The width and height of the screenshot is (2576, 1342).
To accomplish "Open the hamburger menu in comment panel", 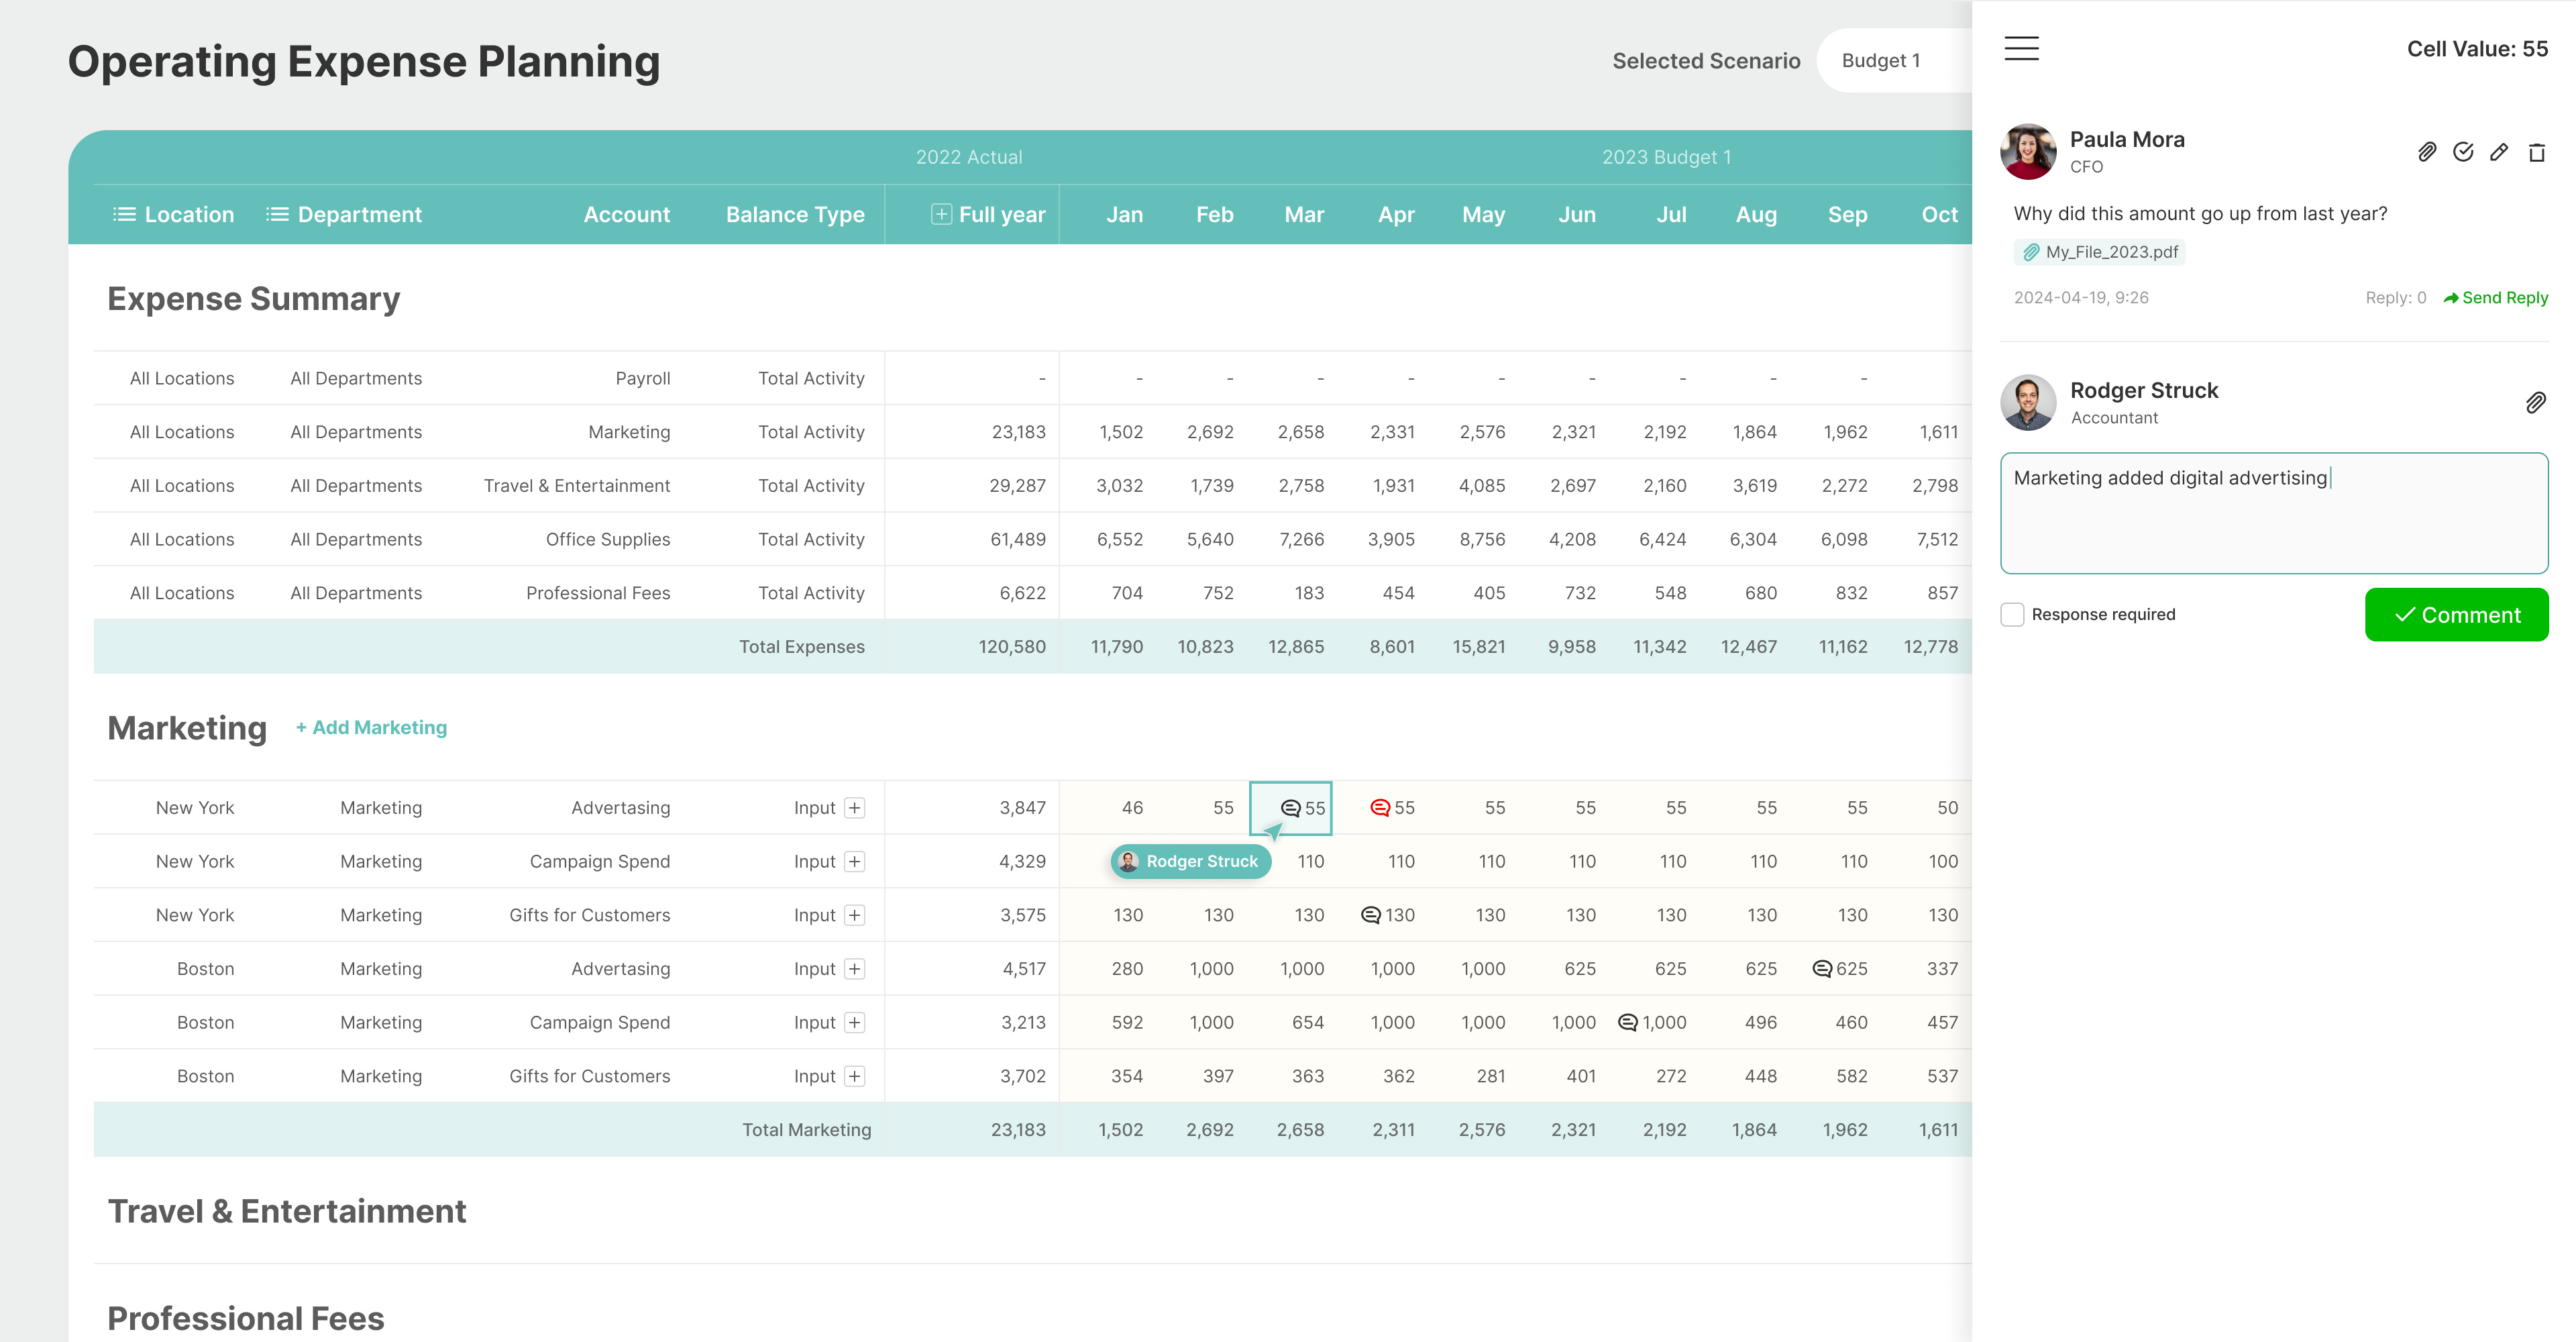I will [x=2021, y=48].
